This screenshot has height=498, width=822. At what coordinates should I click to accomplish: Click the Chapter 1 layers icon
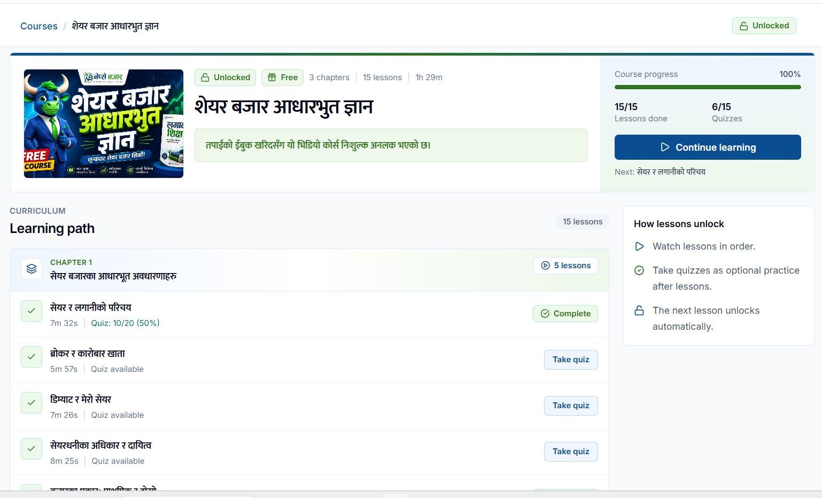tap(32, 269)
